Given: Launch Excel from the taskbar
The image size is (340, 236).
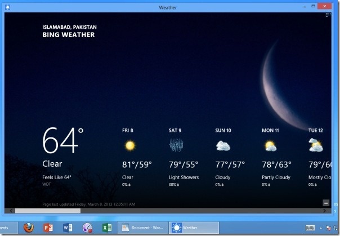Looking at the screenshot, I should 107,228.
